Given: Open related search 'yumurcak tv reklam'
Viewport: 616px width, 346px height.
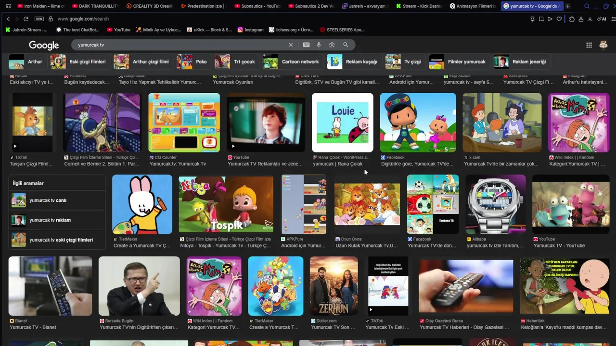Looking at the screenshot, I should click(57, 220).
